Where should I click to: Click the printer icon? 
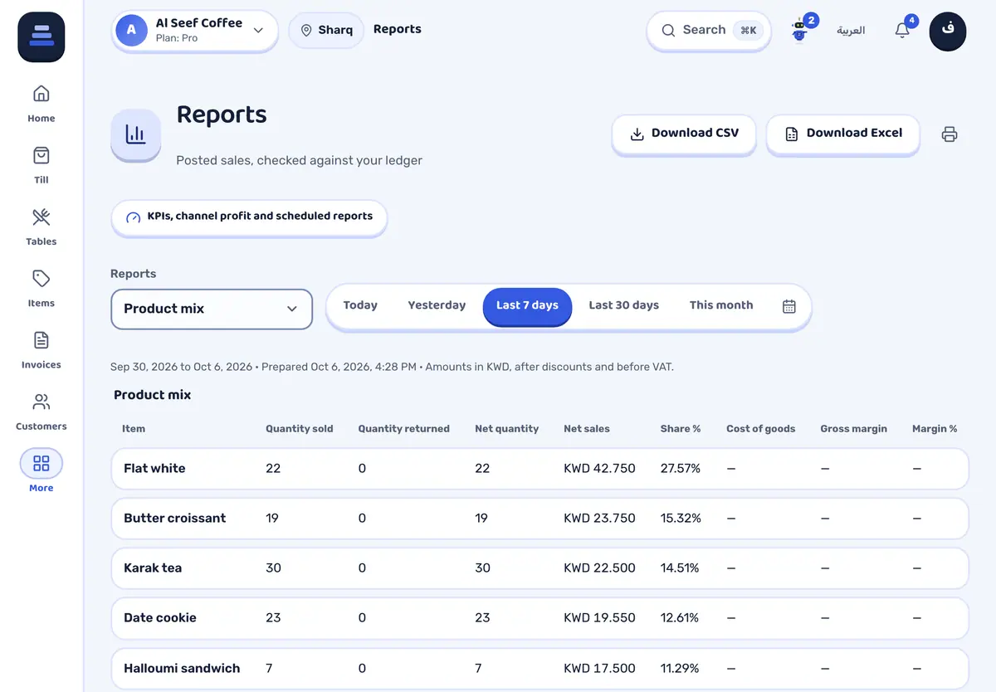click(x=950, y=134)
